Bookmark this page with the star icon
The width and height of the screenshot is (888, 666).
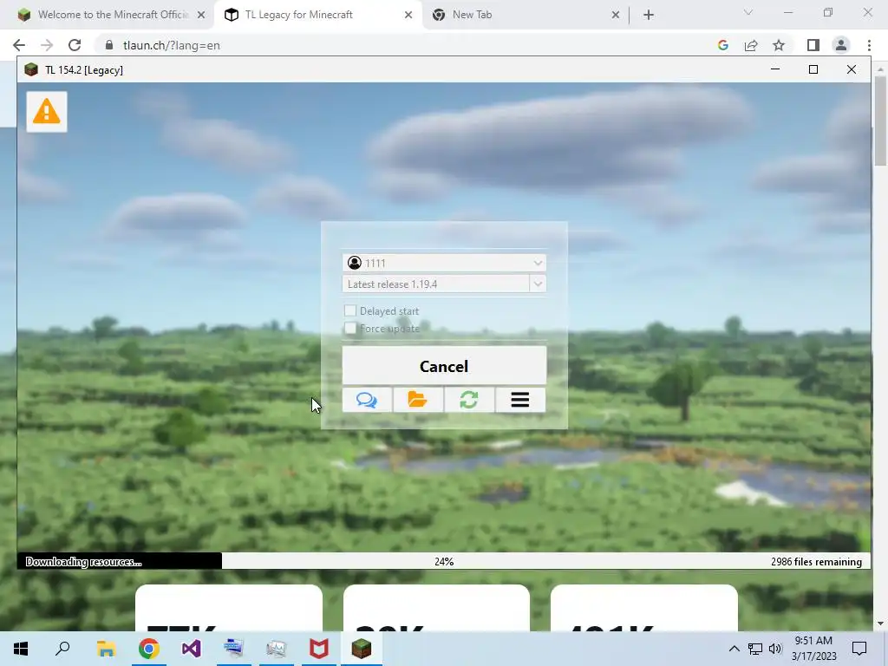(x=779, y=45)
